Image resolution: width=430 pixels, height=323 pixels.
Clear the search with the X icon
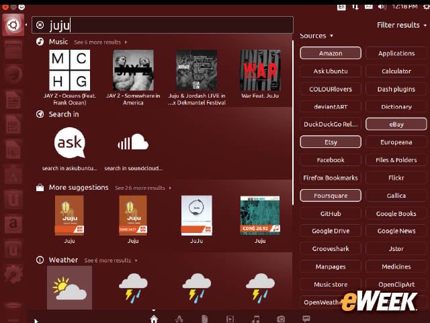pyautogui.click(x=40, y=25)
